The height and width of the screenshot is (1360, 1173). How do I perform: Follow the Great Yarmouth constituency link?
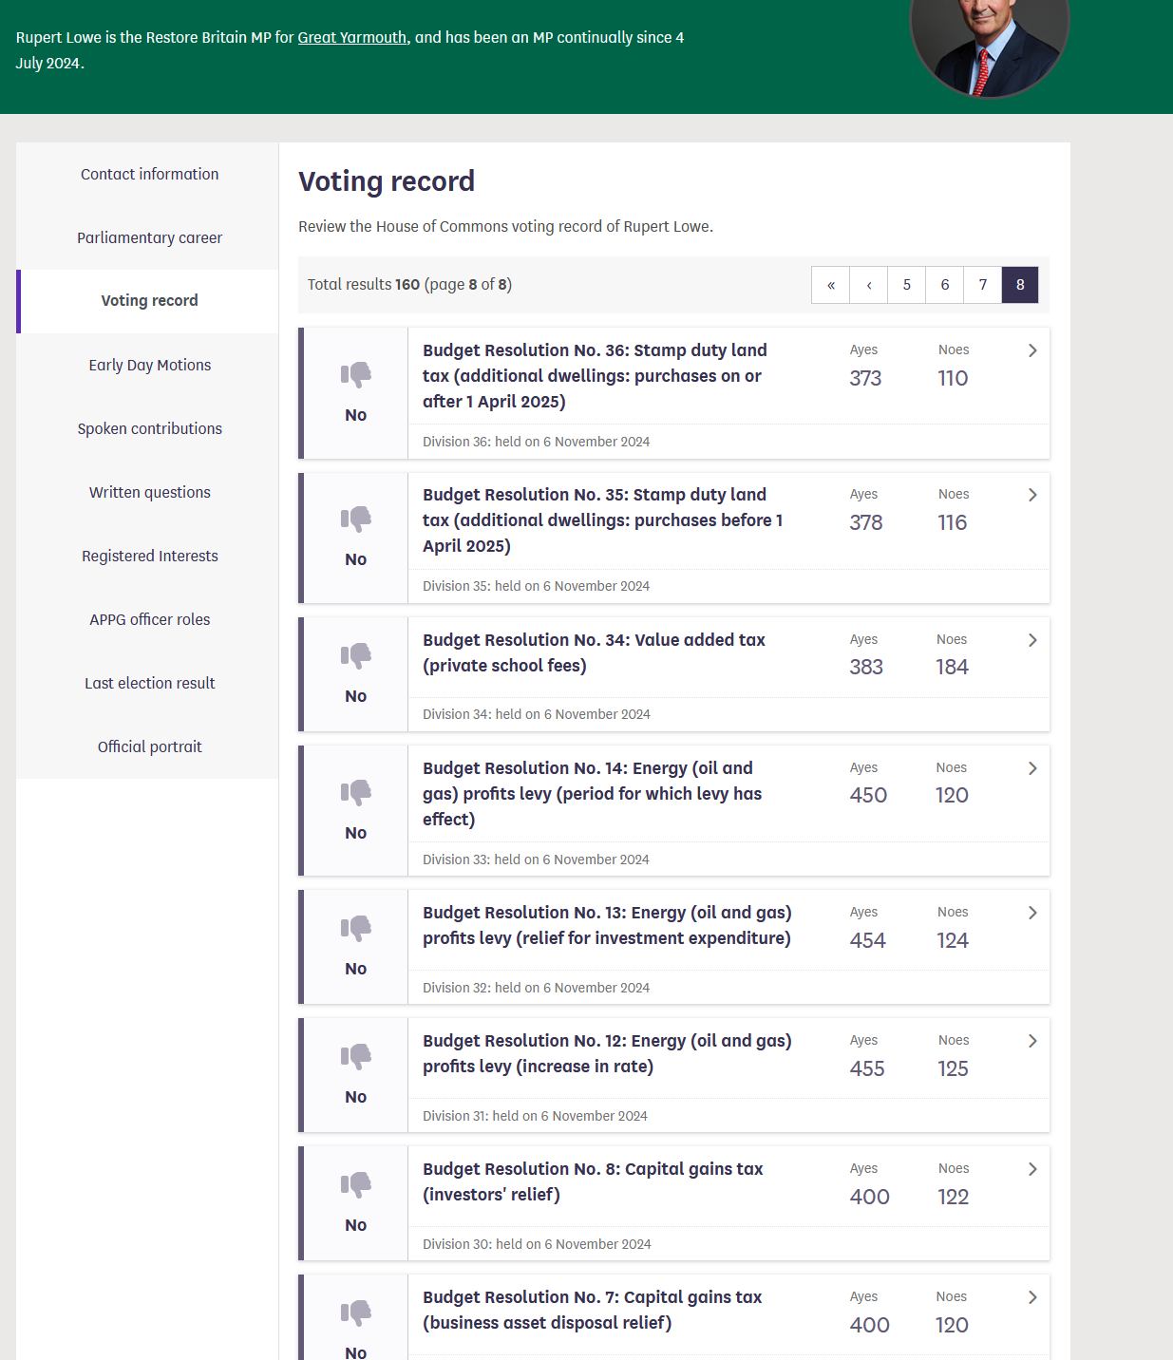[x=351, y=38]
